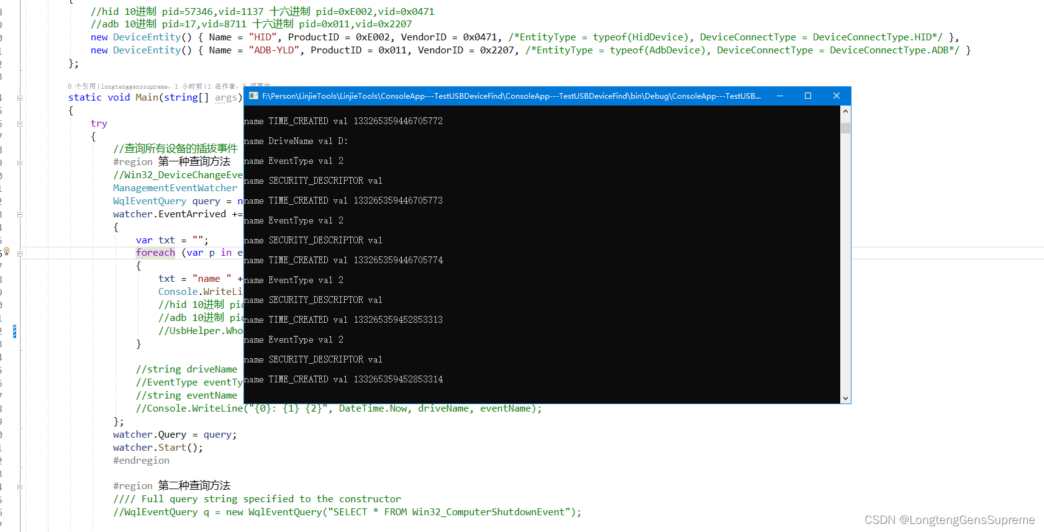Click the '//Console.WriteLine' commented line
The width and height of the screenshot is (1044, 532).
click(x=338, y=408)
